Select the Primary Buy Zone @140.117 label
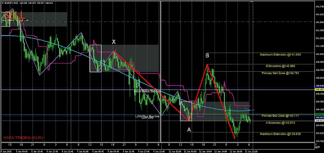324x153 pixels. [280, 116]
